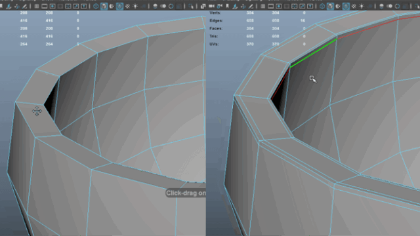Toggle multisample anti-aliasing in right viewport
The height and width of the screenshot is (236, 420).
(397, 6)
